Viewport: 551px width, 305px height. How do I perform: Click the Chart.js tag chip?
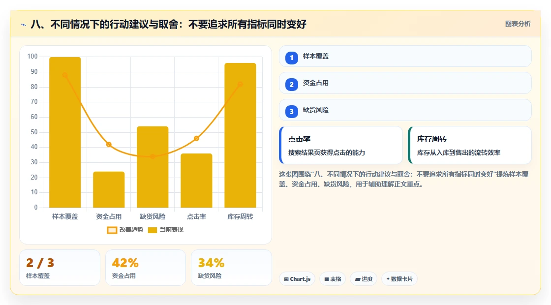tap(297, 279)
